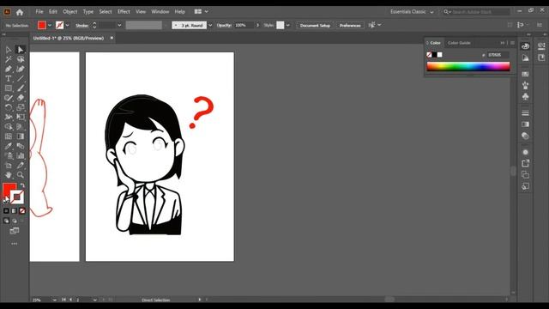549x309 pixels.
Task: Set paint mode to None
Action: click(22, 211)
